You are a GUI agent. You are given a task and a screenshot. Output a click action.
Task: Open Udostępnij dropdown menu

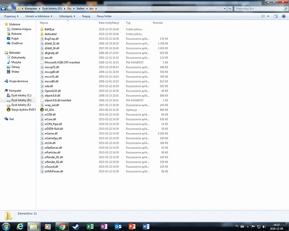click(67, 16)
